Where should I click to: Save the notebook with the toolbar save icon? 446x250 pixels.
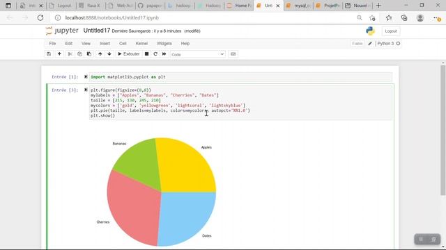pyautogui.click(x=49, y=54)
